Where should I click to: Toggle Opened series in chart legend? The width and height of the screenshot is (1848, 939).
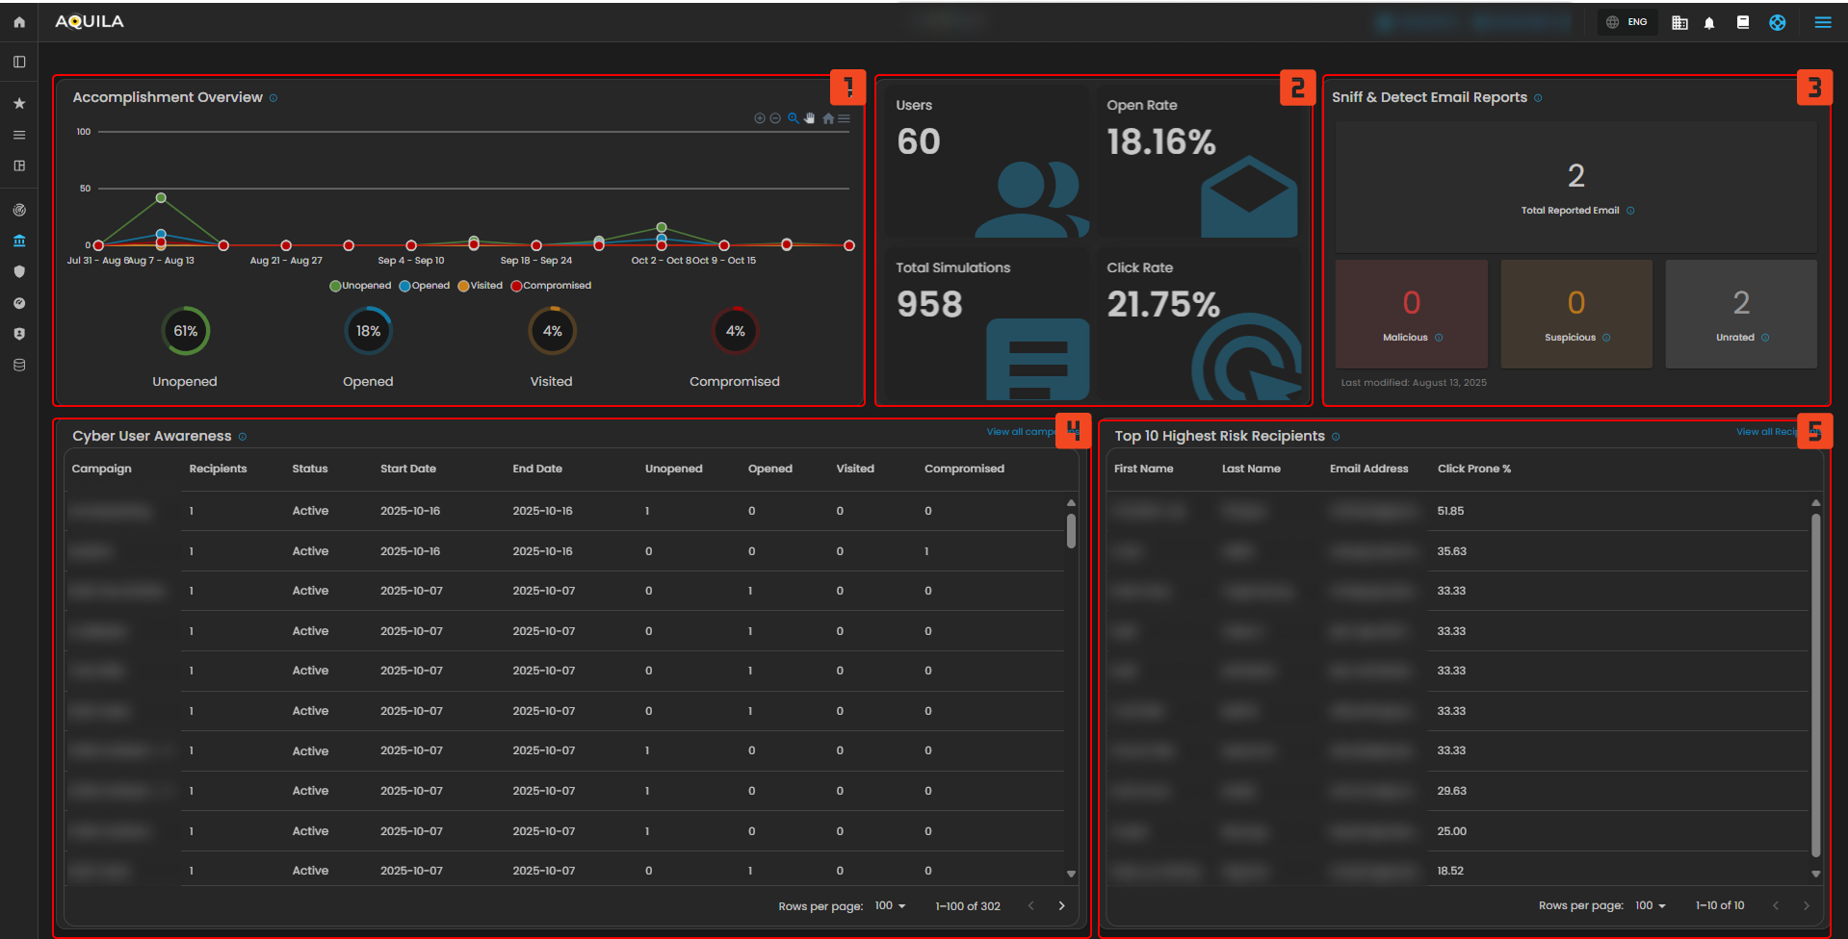(425, 286)
